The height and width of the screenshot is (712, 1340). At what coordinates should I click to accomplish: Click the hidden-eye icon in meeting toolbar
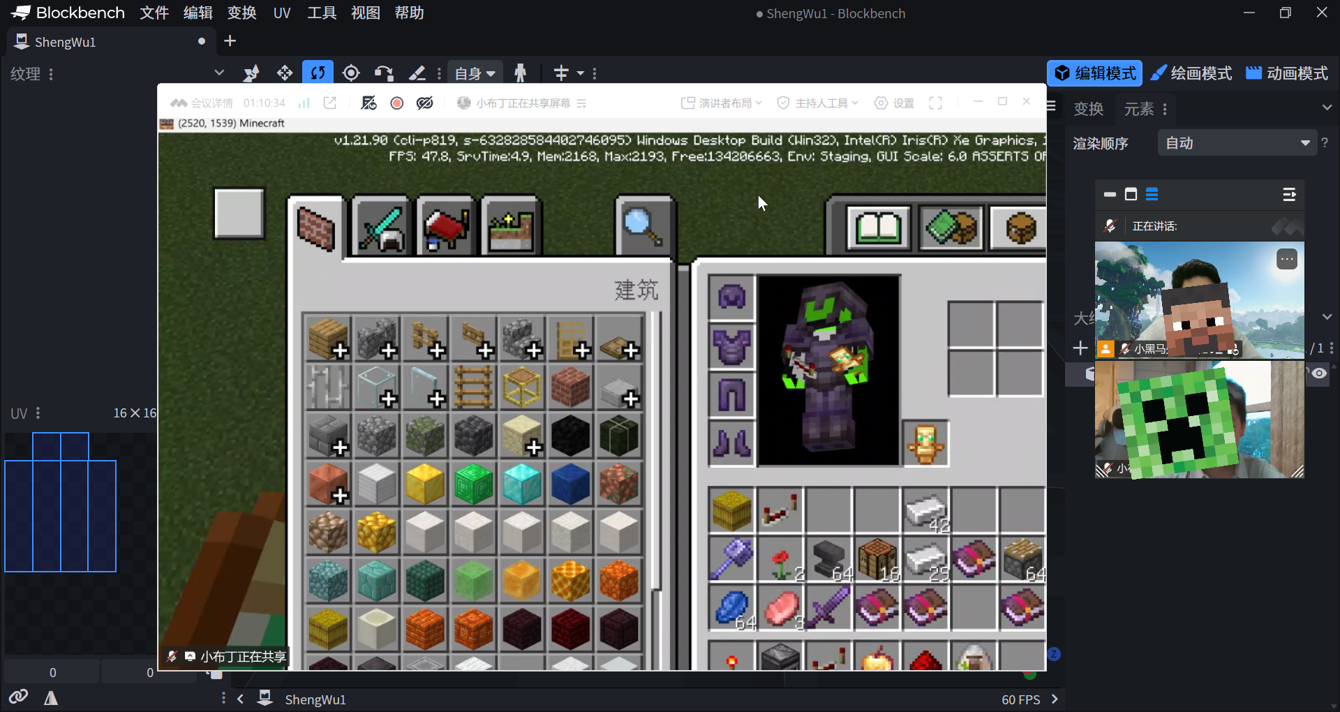tap(424, 103)
